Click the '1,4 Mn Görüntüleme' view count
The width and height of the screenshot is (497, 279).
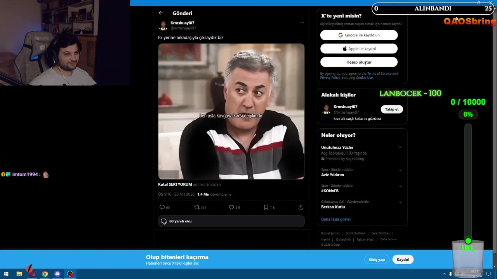[214, 195]
